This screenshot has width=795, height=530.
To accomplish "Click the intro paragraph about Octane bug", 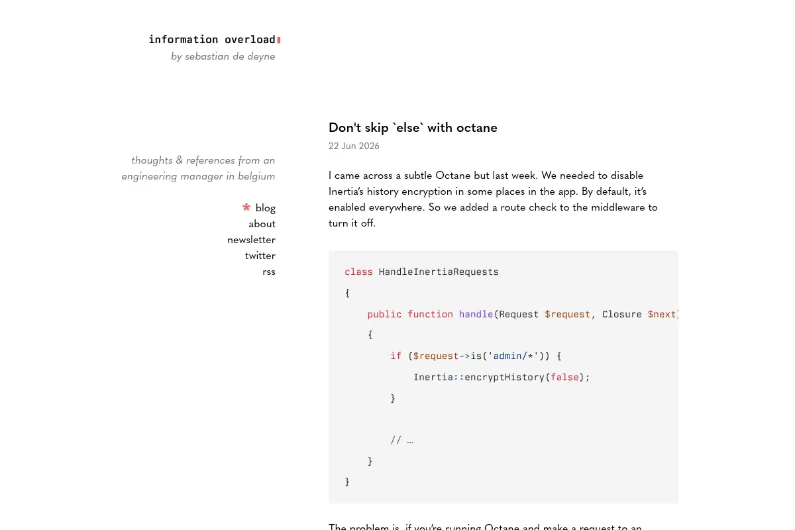I will (493, 199).
